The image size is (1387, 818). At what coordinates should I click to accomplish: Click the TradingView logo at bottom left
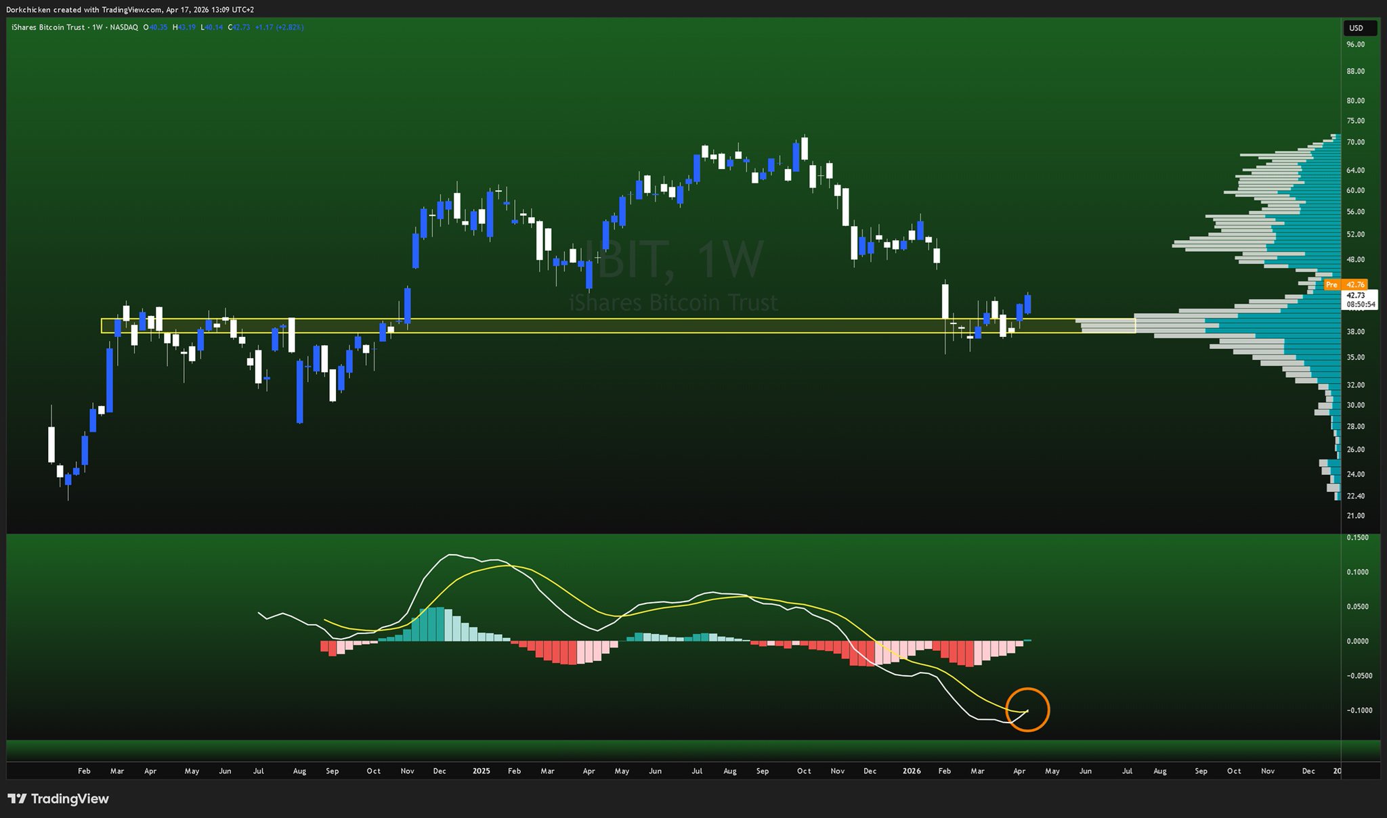[58, 799]
